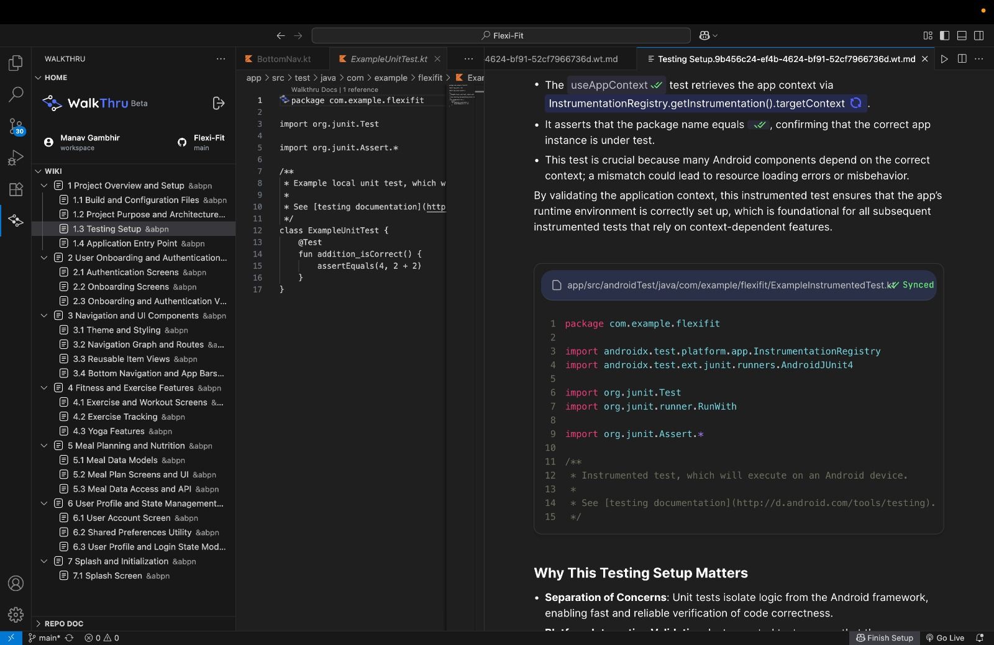Viewport: 994px width, 645px height.
Task: Click Go Live in status bar
Action: (945, 638)
